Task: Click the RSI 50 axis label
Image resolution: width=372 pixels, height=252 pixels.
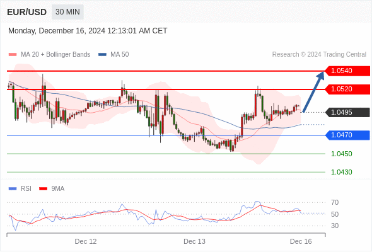Action: coord(335,214)
